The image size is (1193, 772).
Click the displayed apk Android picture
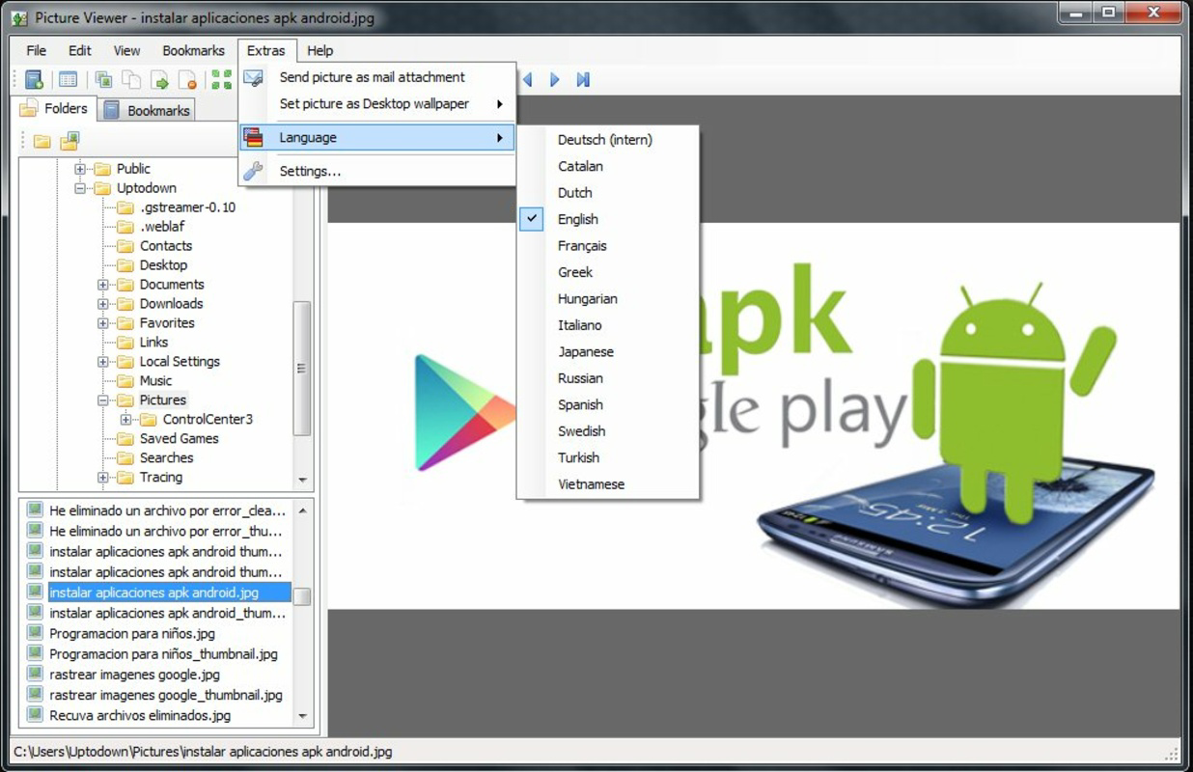pos(754,416)
